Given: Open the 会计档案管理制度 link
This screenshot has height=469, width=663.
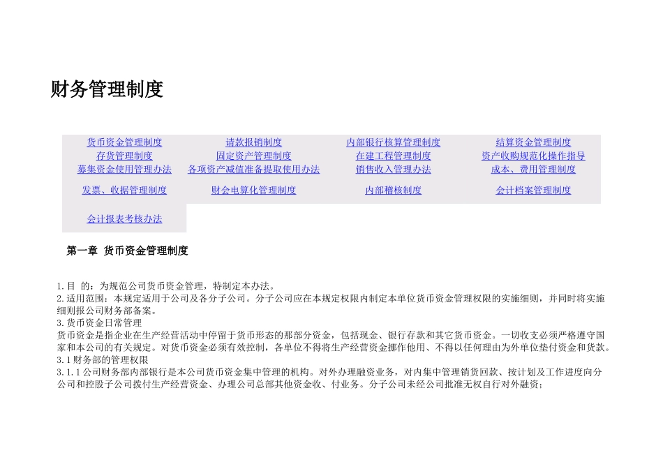Looking at the screenshot, I should click(x=533, y=191).
